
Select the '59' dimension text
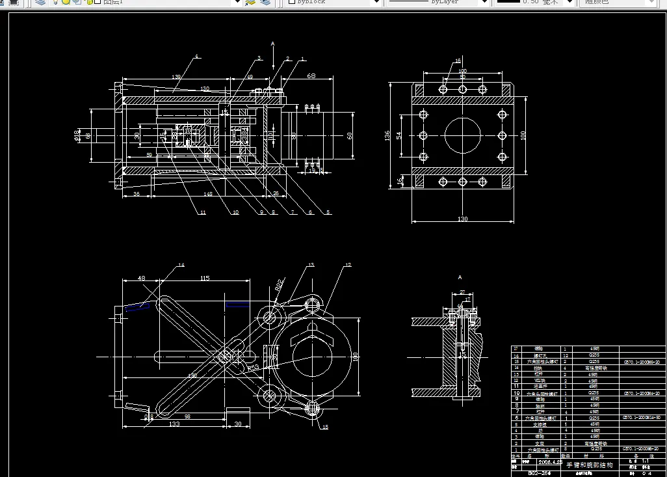coord(150,155)
